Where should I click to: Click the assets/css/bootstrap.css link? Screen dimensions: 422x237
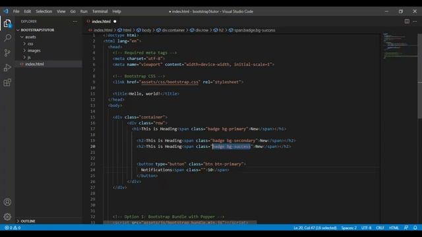pos(169,82)
